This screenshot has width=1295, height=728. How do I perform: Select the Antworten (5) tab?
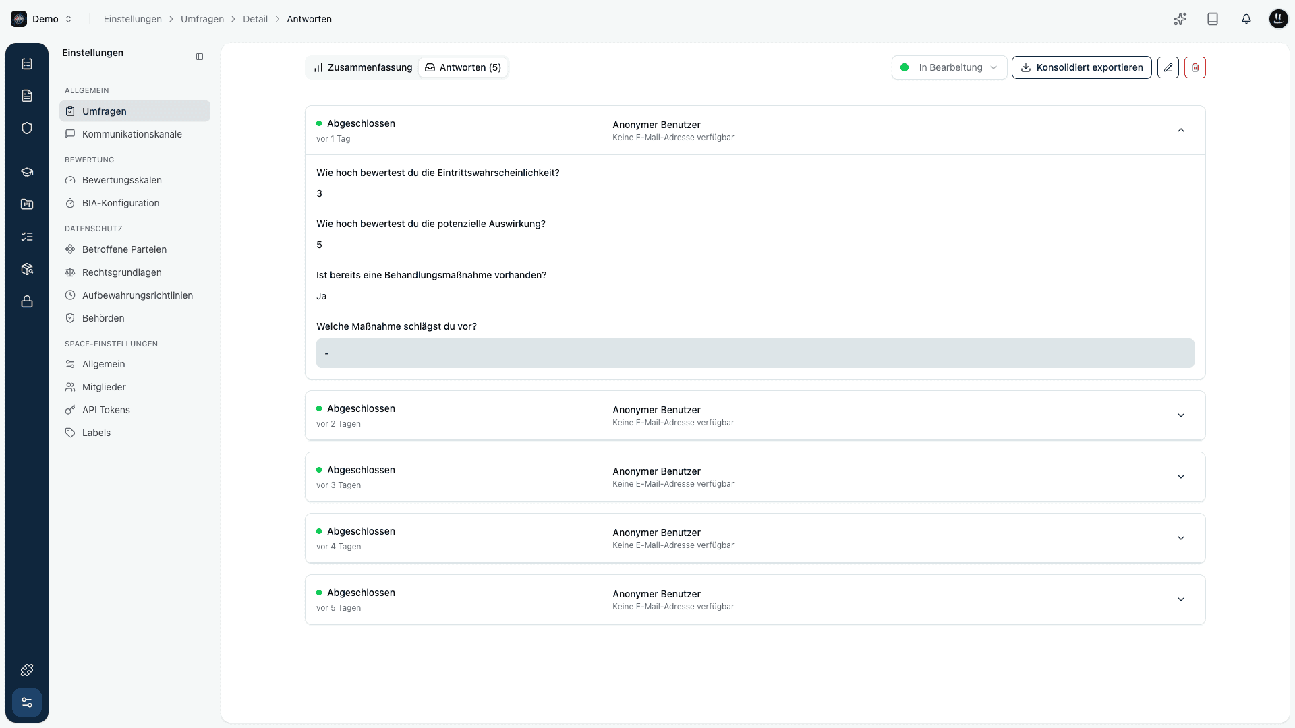pos(463,67)
